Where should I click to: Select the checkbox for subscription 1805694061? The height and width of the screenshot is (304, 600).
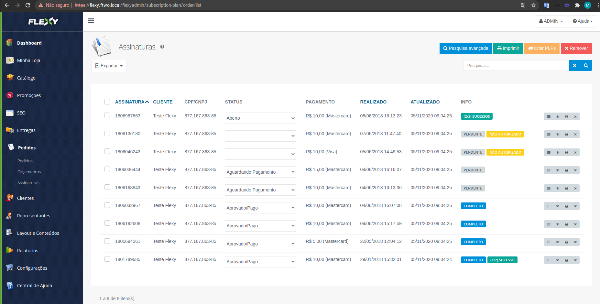(107, 241)
